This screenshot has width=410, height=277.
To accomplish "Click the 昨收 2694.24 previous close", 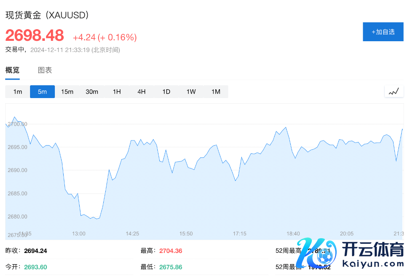I will (35, 251).
